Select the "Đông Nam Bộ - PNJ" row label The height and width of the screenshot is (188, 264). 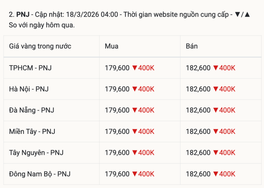(40, 174)
